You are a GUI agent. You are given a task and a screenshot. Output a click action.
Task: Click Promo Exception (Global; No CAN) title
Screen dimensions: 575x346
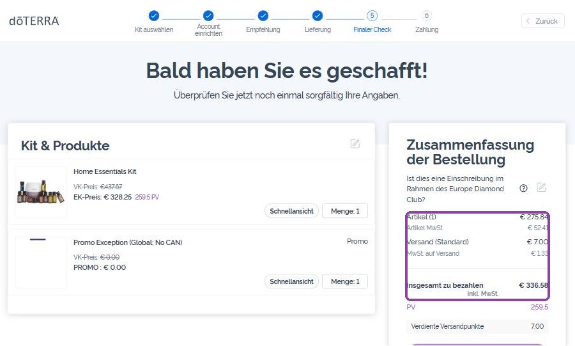tap(128, 242)
